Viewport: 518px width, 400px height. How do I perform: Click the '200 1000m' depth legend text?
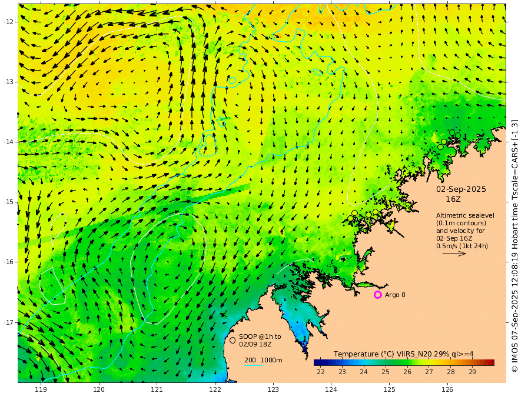(263, 360)
